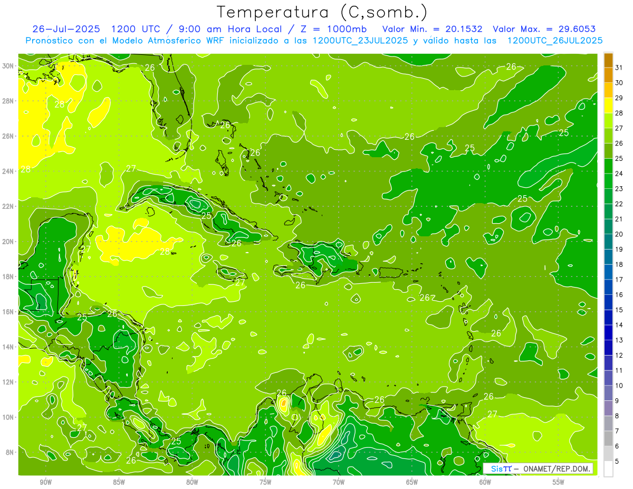This screenshot has height=489, width=633.
Task: Click the '90W' longitude axis label
Action: click(46, 482)
